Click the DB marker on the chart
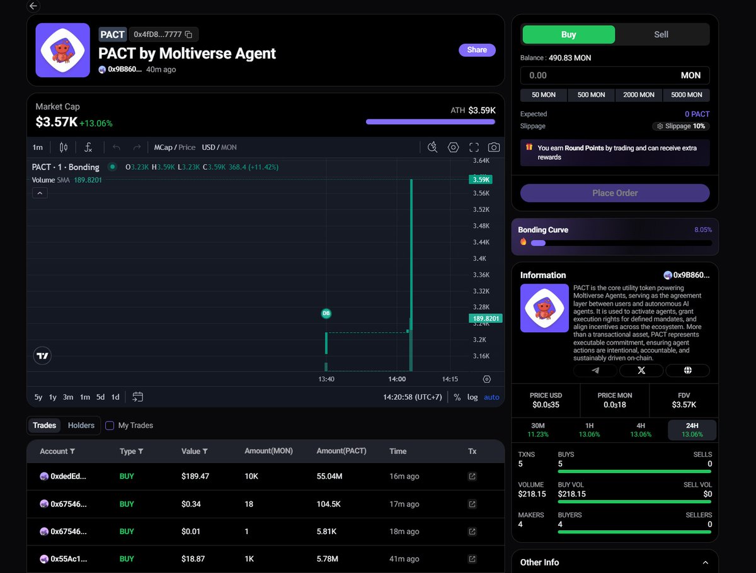The width and height of the screenshot is (756, 573). pyautogui.click(x=326, y=313)
